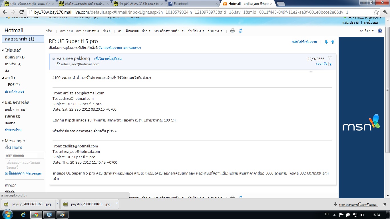390x219 pixels.
Task: Show hidden tray icons arrow
Action: point(334,215)
